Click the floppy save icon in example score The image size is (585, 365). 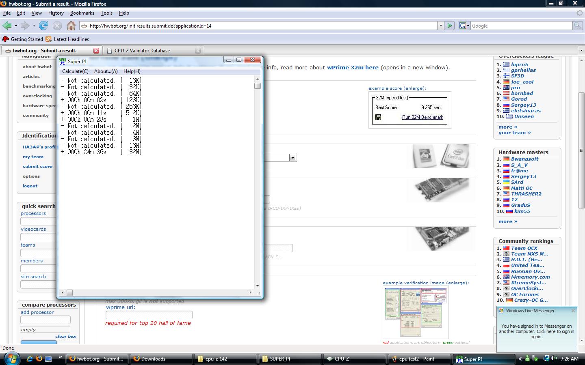tap(378, 117)
